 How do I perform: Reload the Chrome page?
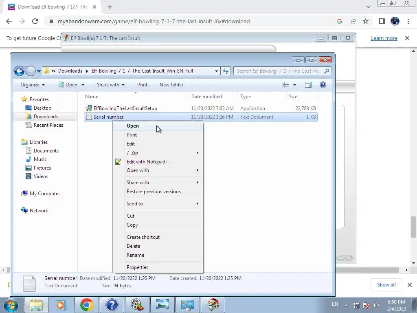pos(35,21)
